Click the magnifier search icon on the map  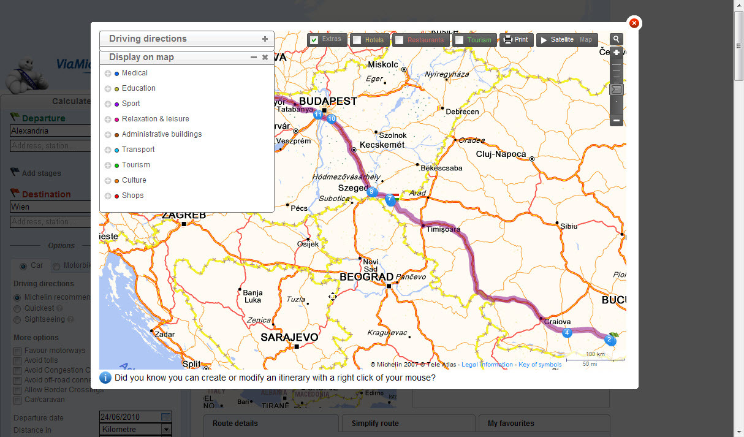click(617, 39)
